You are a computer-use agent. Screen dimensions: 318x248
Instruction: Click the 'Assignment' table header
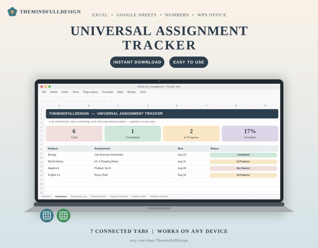pyautogui.click(x=102, y=148)
